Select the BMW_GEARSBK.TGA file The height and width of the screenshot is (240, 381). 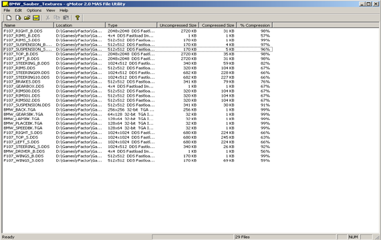pyautogui.click(x=23, y=114)
